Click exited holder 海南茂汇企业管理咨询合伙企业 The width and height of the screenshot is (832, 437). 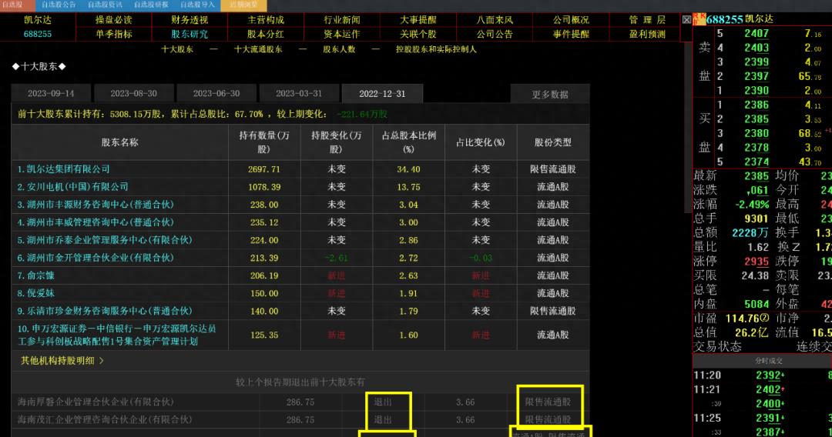(x=105, y=419)
